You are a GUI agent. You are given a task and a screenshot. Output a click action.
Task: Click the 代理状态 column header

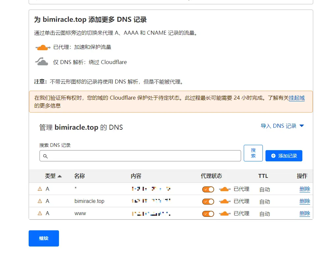tap(211, 176)
